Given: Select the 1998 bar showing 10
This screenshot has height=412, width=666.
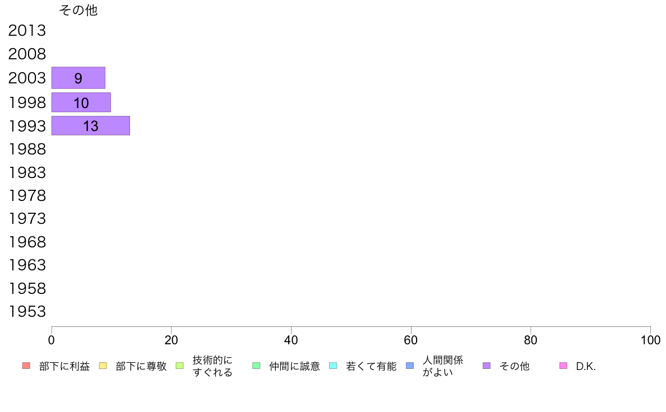Looking at the screenshot, I should coord(81,102).
